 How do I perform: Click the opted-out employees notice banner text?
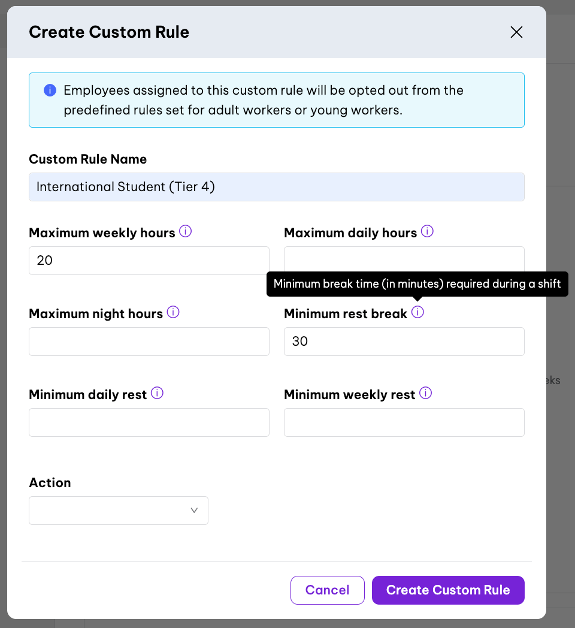[x=264, y=101]
